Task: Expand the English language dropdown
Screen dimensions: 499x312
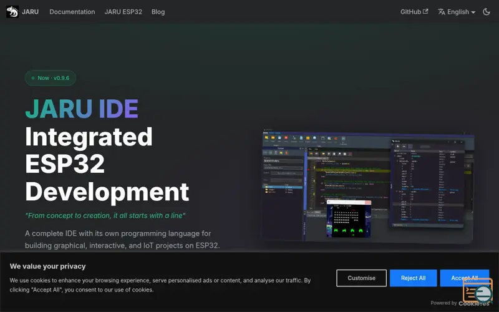Action: coord(457,12)
